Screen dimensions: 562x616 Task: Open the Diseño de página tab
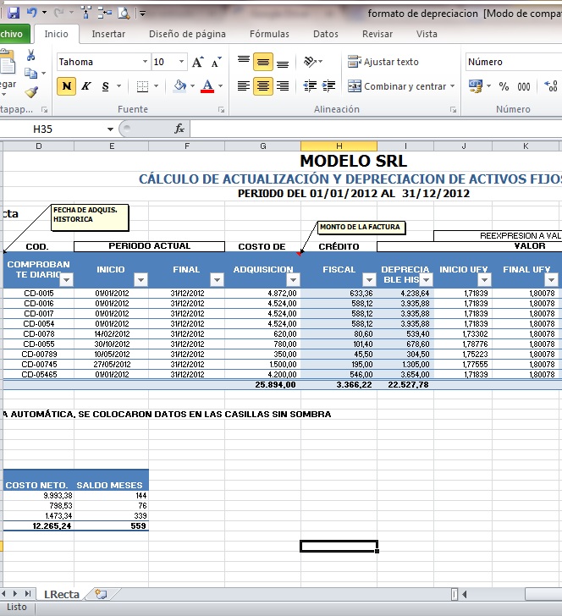click(x=187, y=34)
